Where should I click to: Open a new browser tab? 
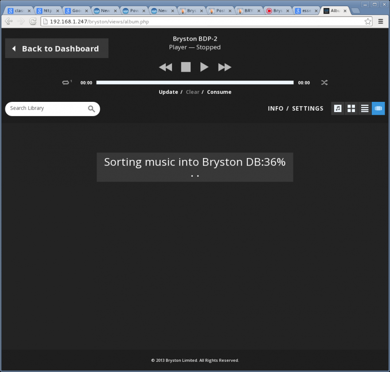[x=356, y=11]
